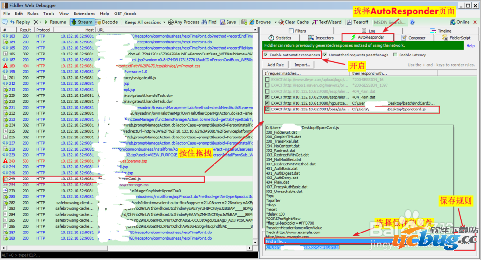Viewport: 481px width, 260px height.
Task: Toggle the Stream button in toolbar
Action: [82, 22]
